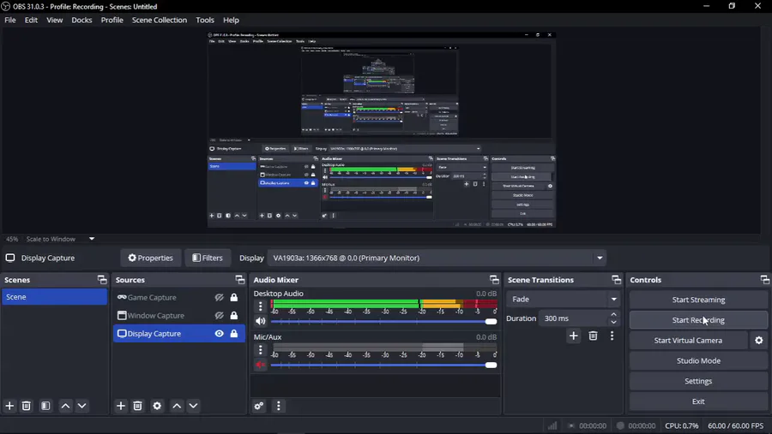Open the Help menu
The width and height of the screenshot is (772, 434).
coord(231,21)
